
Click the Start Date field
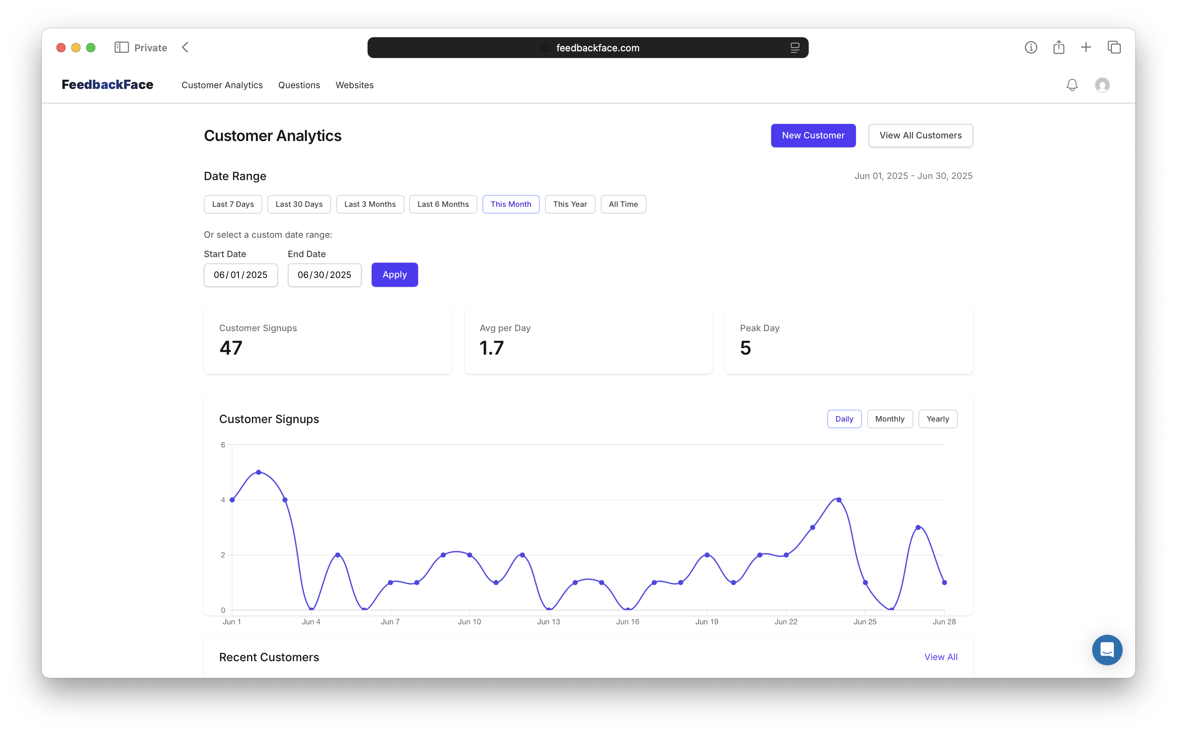click(240, 275)
